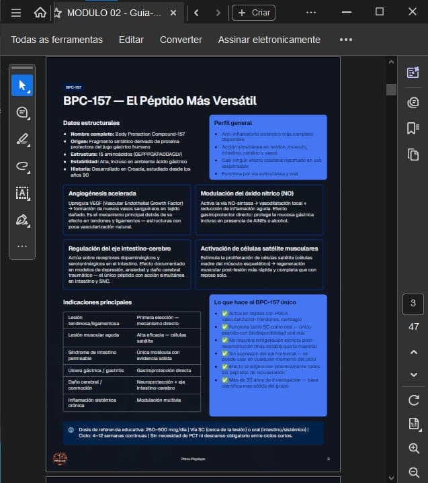Zoom out of the document
Image resolution: width=428 pixels, height=483 pixels.
(414, 472)
